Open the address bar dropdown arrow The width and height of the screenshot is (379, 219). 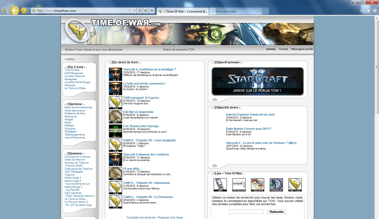(x=134, y=11)
